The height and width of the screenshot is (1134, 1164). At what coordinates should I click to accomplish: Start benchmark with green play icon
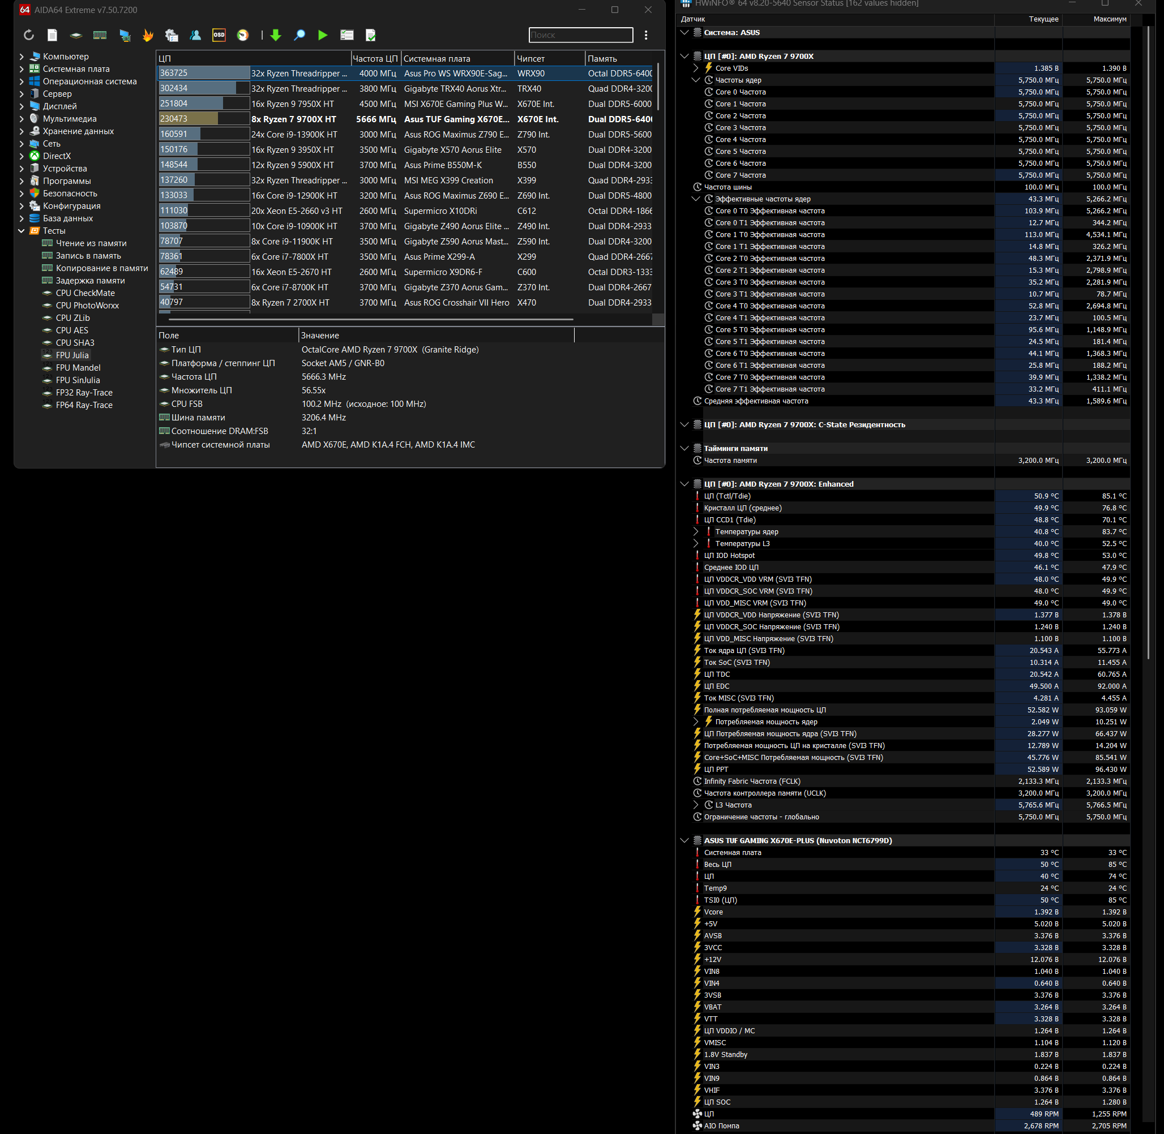point(323,35)
